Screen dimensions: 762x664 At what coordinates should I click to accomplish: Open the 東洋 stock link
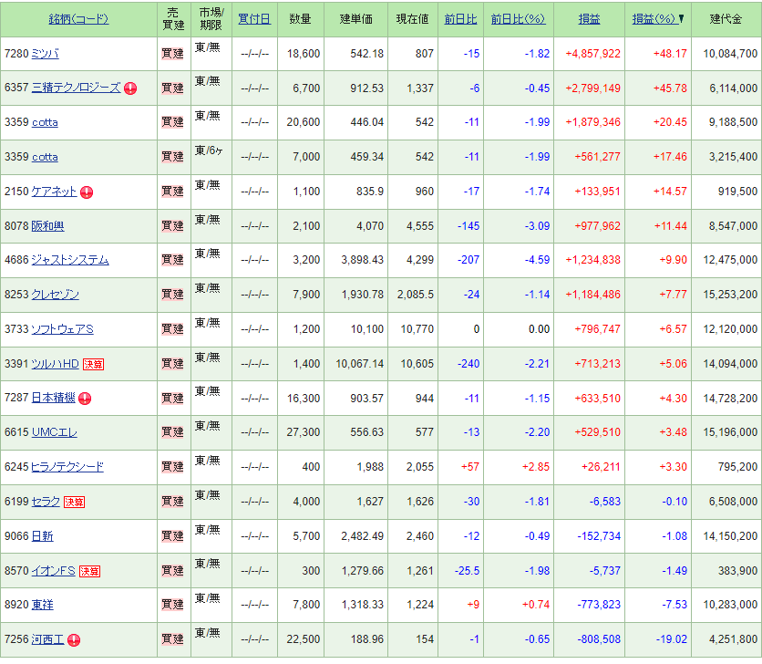[42, 605]
